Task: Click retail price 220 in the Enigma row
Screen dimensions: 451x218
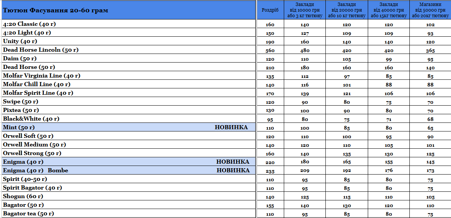Action: (270, 163)
